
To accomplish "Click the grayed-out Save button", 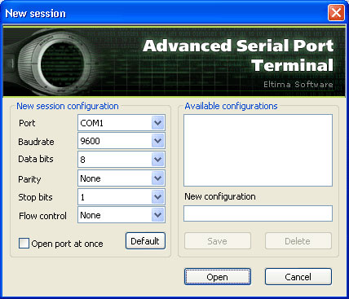I will [218, 241].
